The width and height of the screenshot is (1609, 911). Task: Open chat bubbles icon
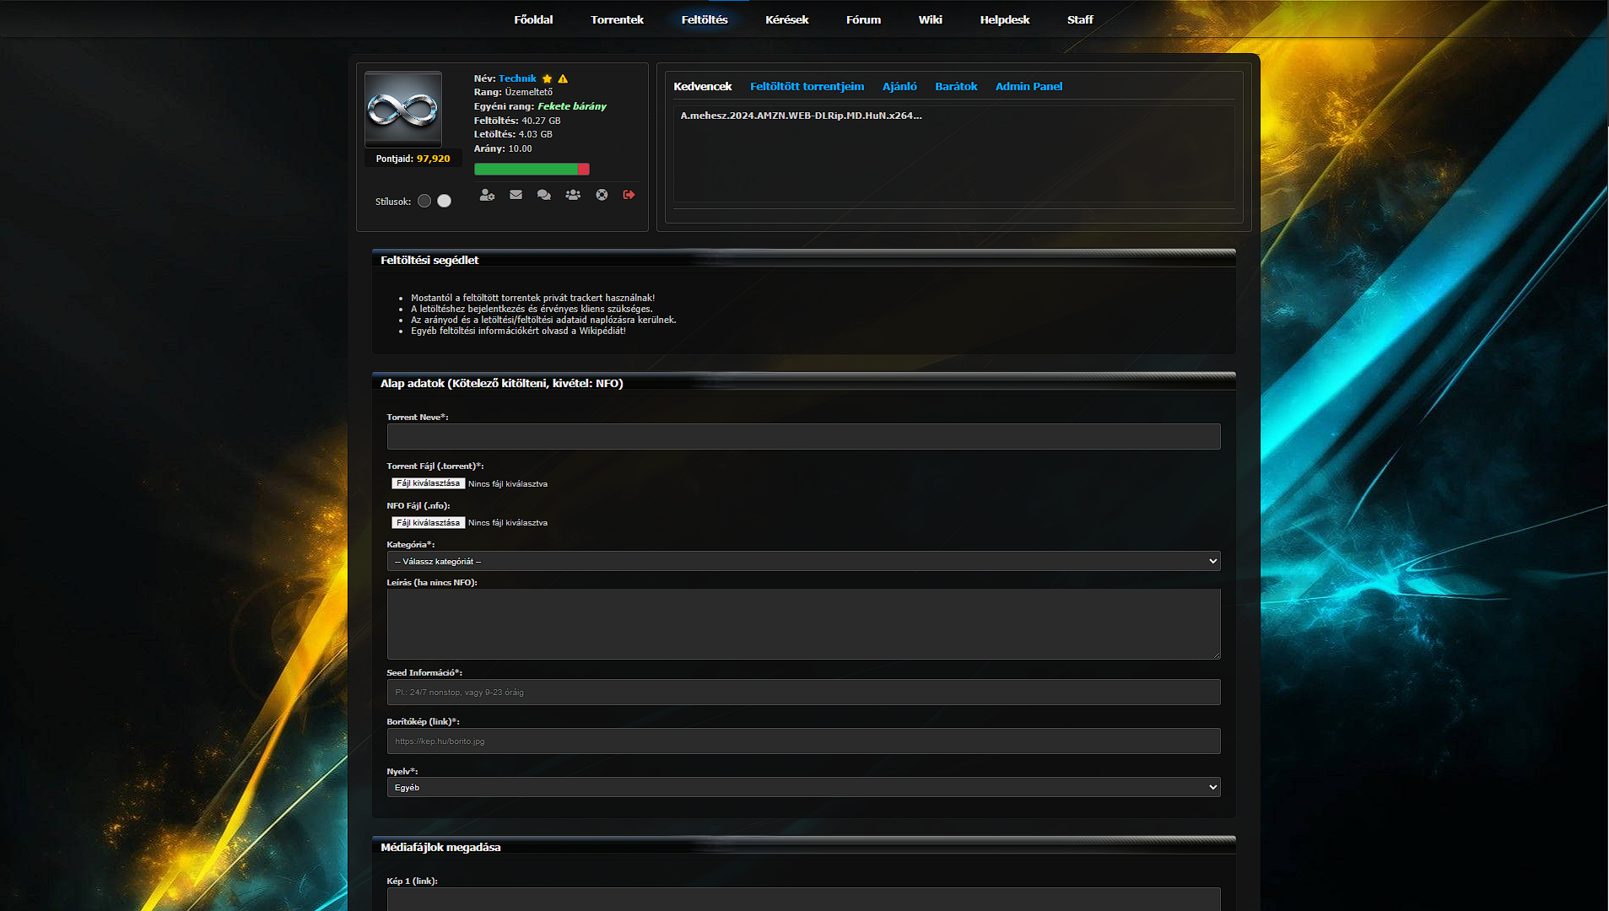coord(544,195)
